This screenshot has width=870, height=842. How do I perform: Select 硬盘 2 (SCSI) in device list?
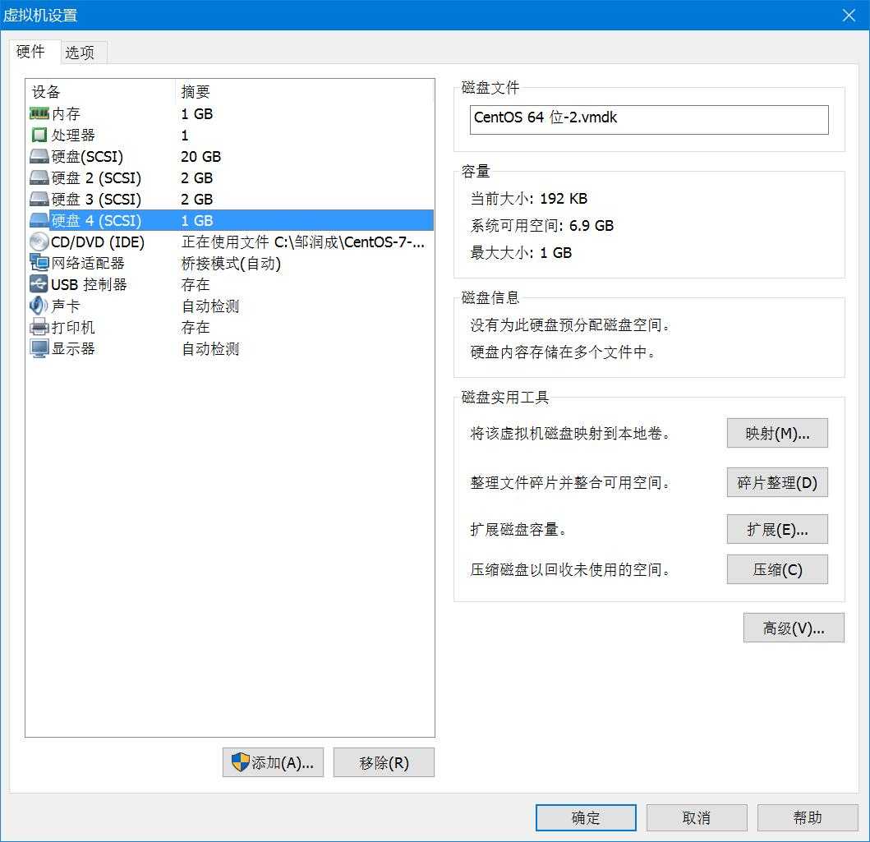86,177
